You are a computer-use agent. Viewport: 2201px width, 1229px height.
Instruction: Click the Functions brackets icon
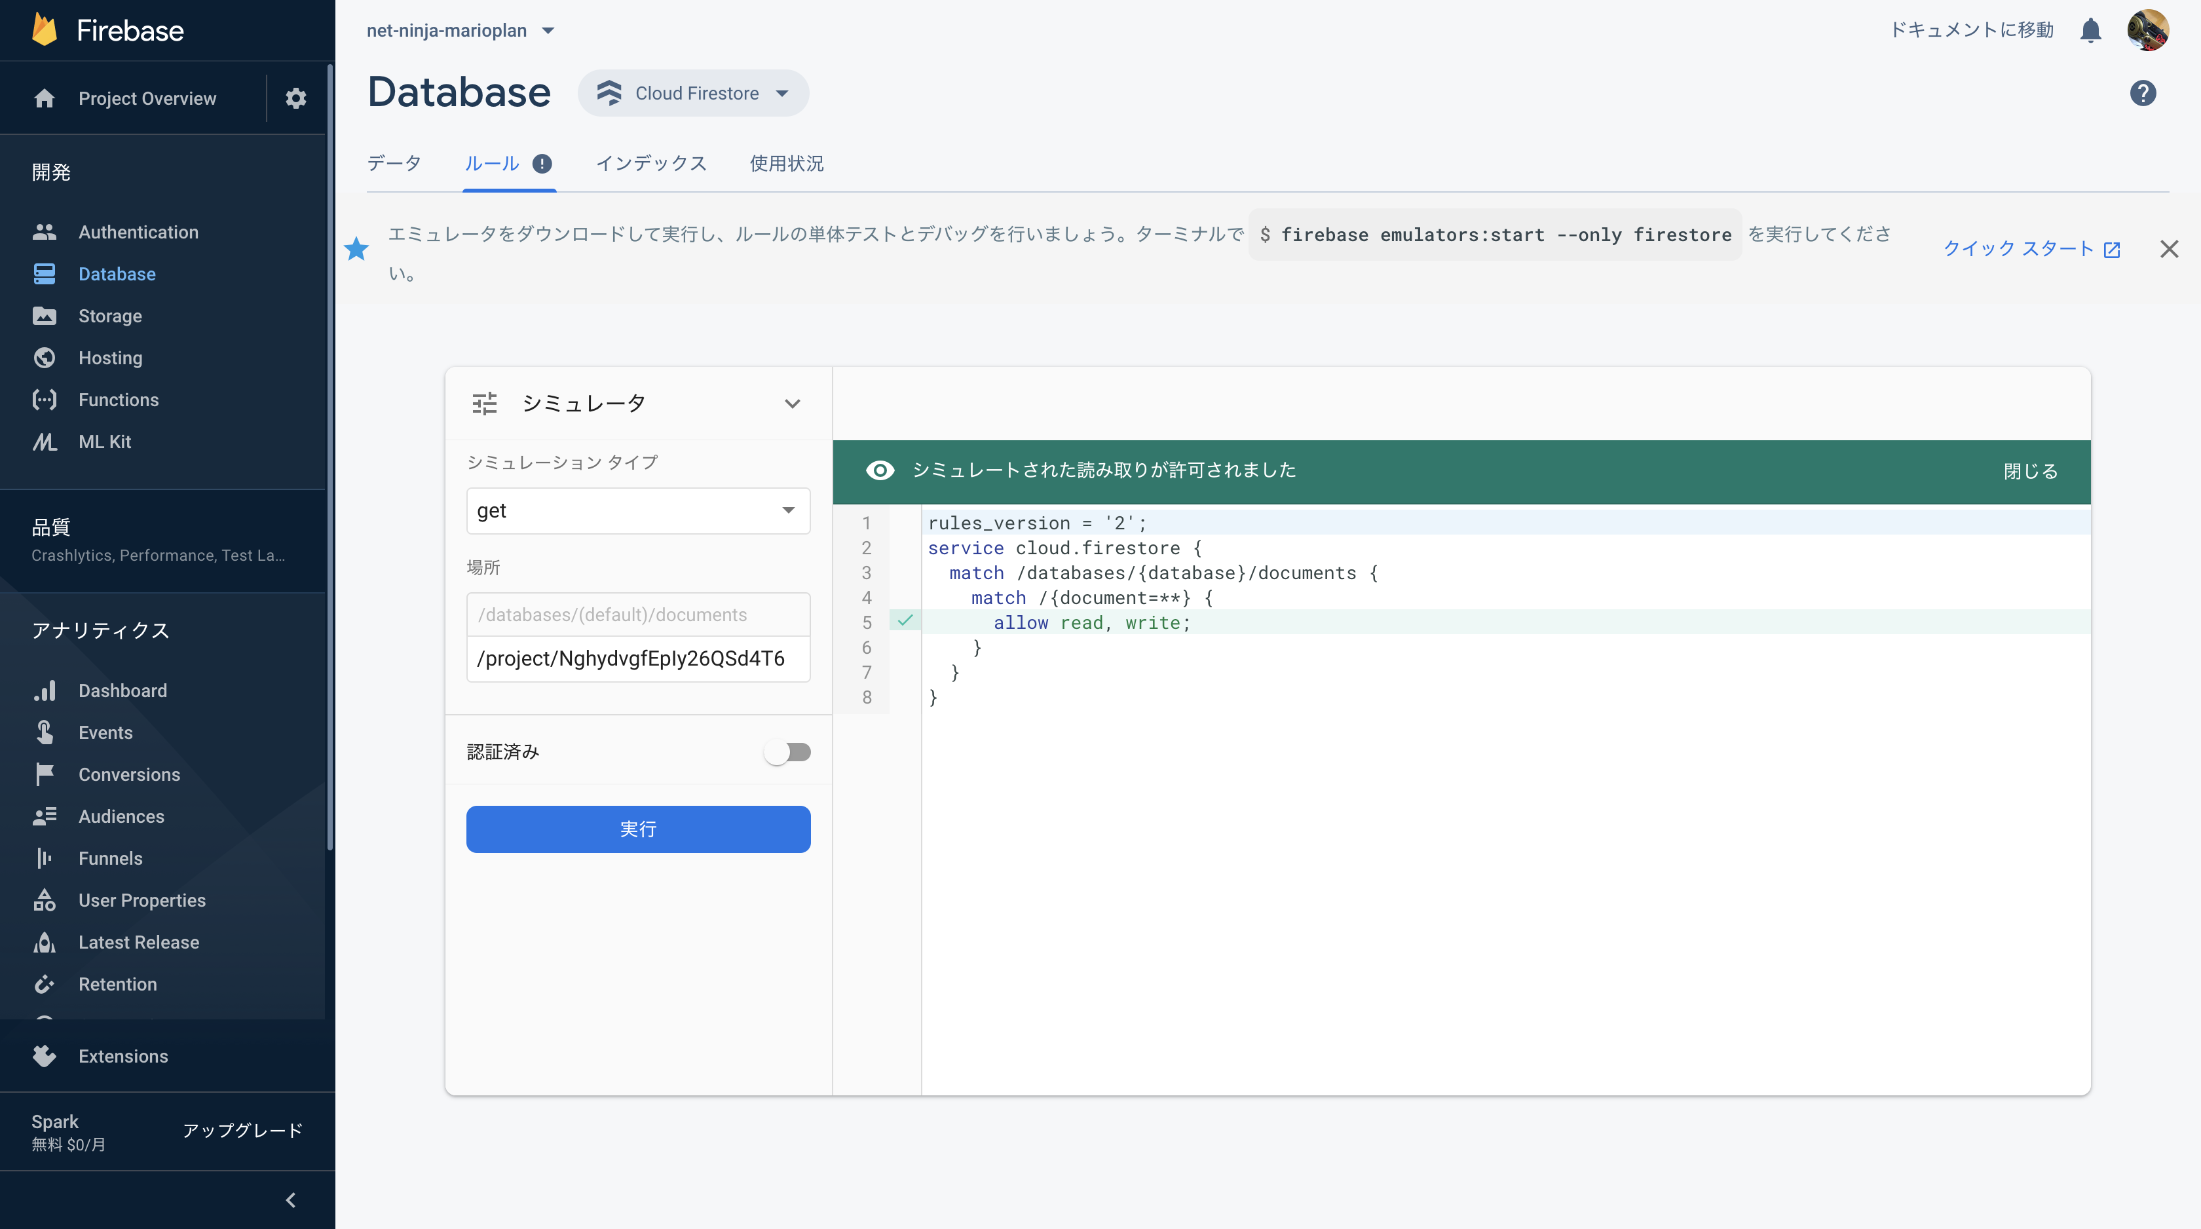[x=45, y=399]
